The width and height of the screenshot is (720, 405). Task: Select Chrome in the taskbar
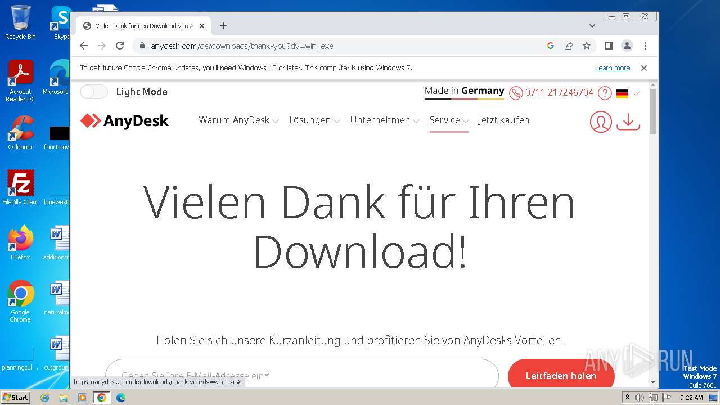coord(102,398)
